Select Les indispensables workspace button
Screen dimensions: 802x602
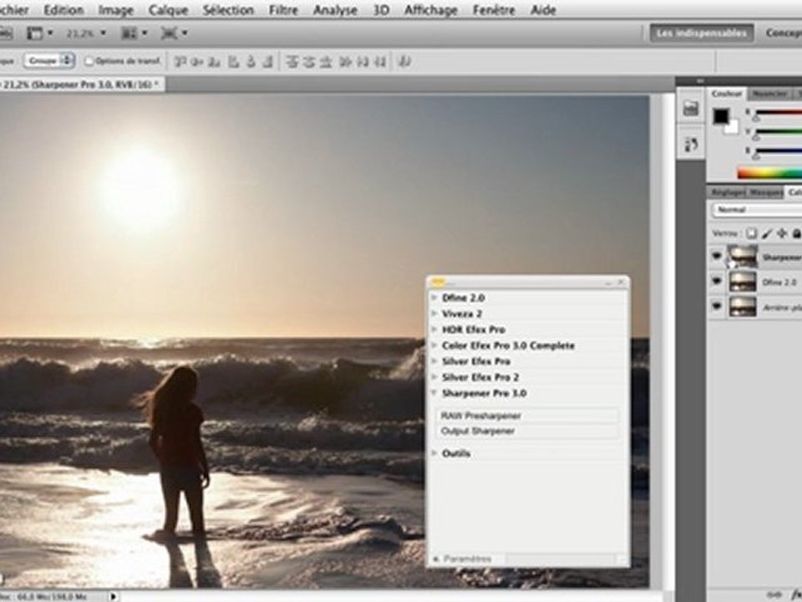pyautogui.click(x=701, y=33)
